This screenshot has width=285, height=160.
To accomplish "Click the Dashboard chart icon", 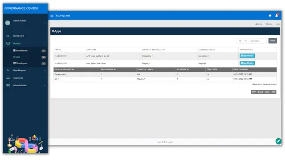I will [x=8, y=36].
